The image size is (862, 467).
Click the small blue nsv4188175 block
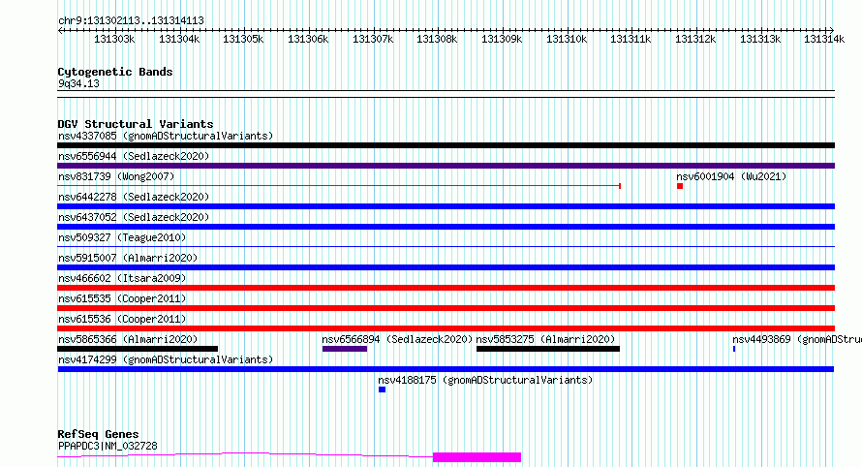pos(382,389)
